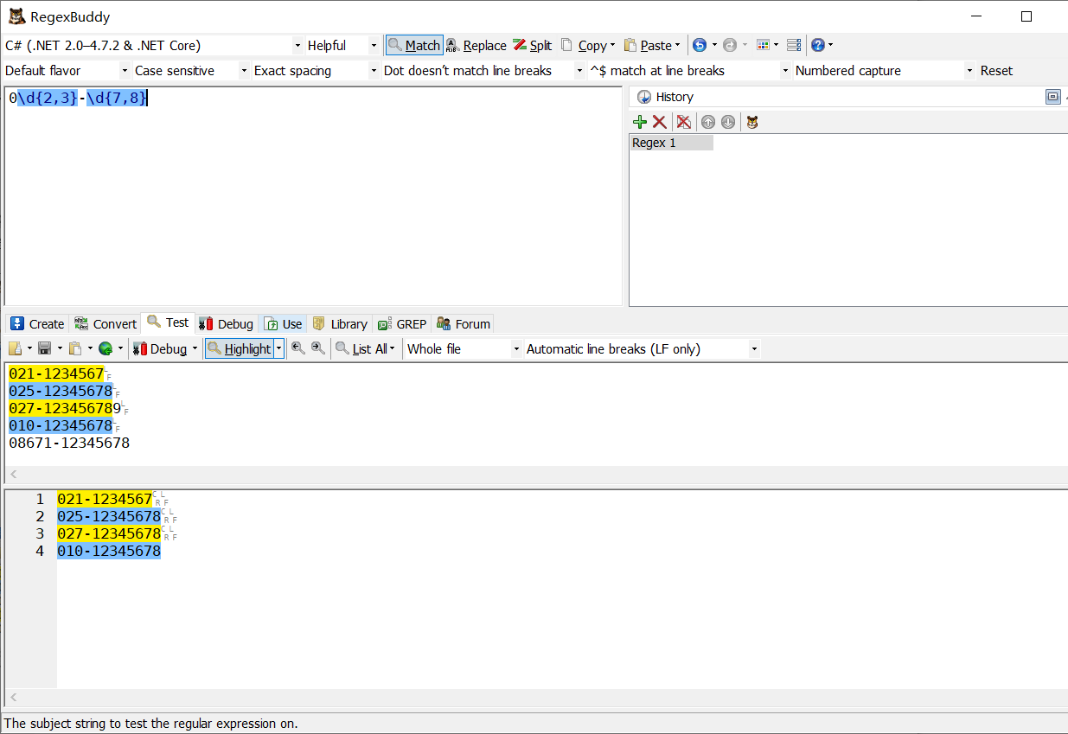Viewport: 1068px width, 734px height.
Task: Click result line 3 text 027-12345678
Action: click(109, 533)
